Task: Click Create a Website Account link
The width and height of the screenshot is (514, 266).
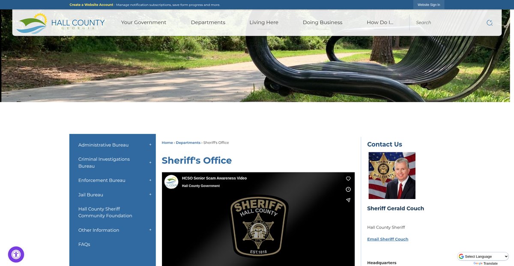Action: [91, 5]
